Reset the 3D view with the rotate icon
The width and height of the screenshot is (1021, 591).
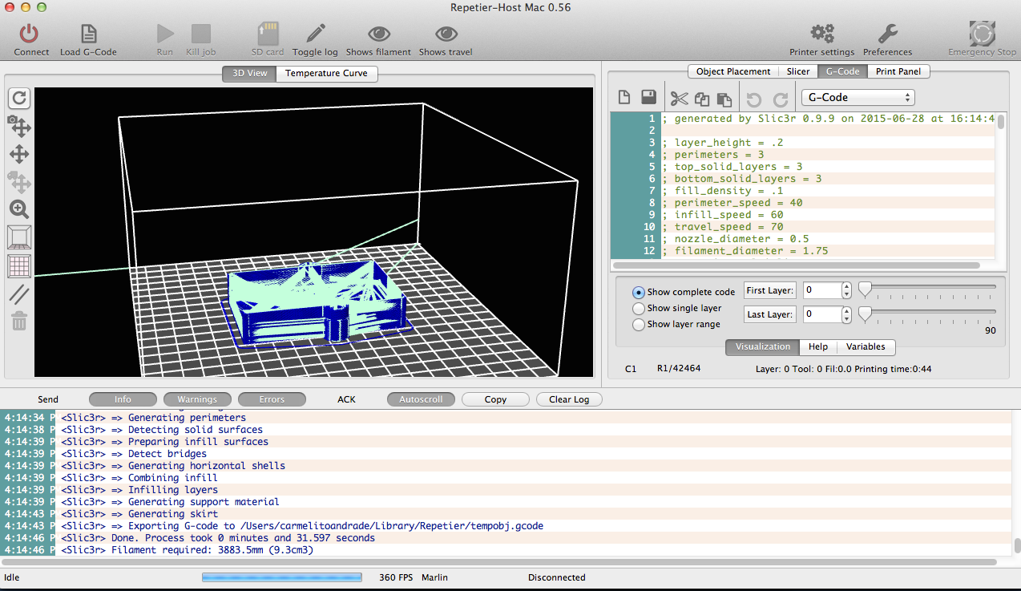pyautogui.click(x=20, y=99)
